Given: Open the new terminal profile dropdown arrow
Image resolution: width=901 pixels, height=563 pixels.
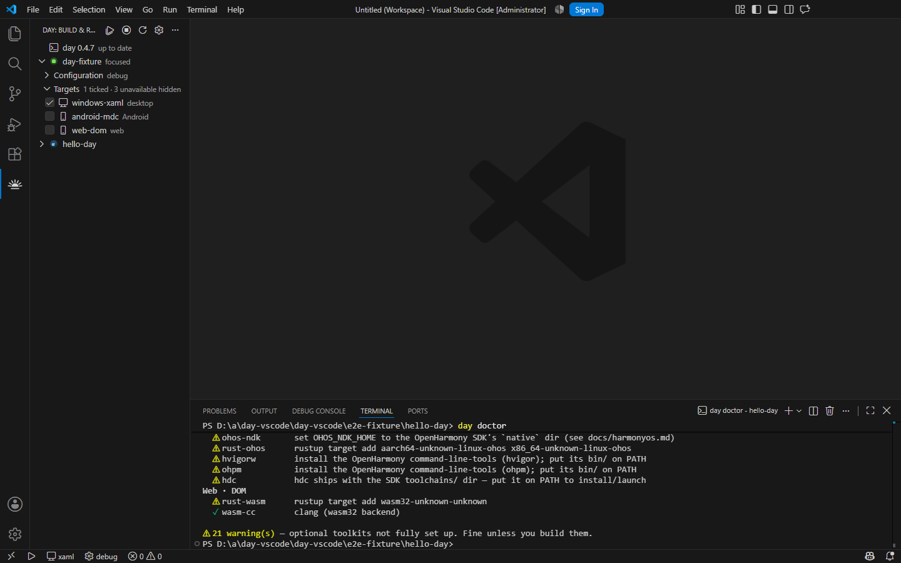Looking at the screenshot, I should [x=799, y=411].
